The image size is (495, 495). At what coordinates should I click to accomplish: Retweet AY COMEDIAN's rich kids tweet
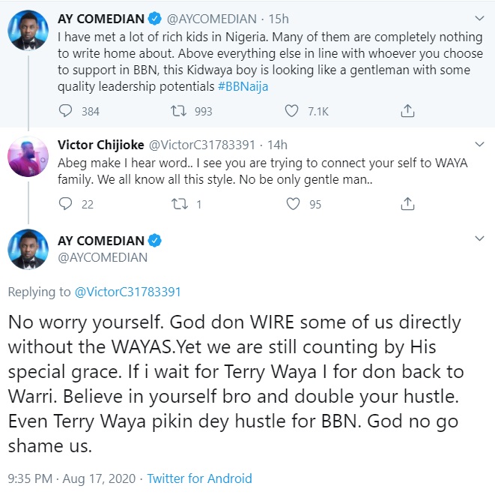pos(179,110)
